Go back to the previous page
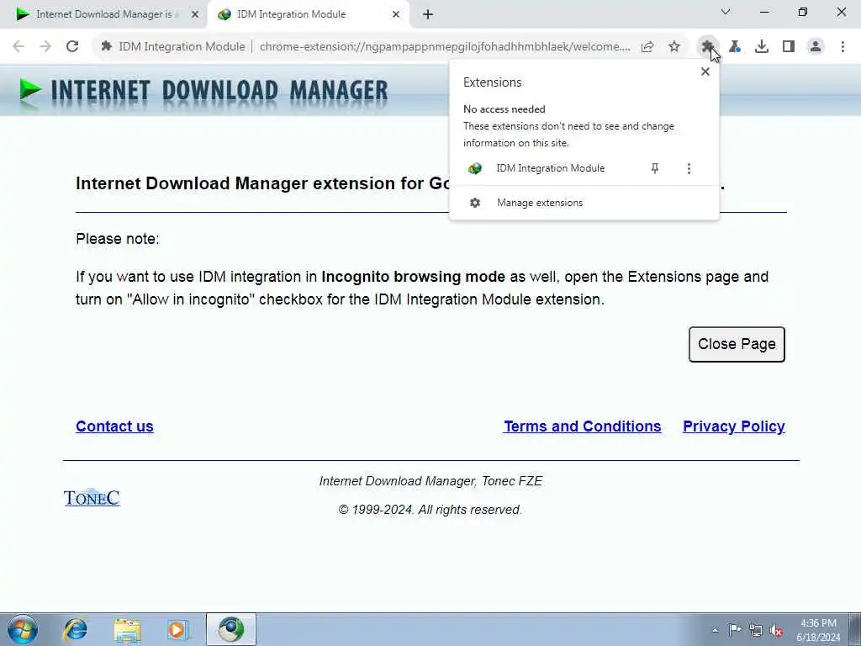861x646 pixels. tap(18, 47)
